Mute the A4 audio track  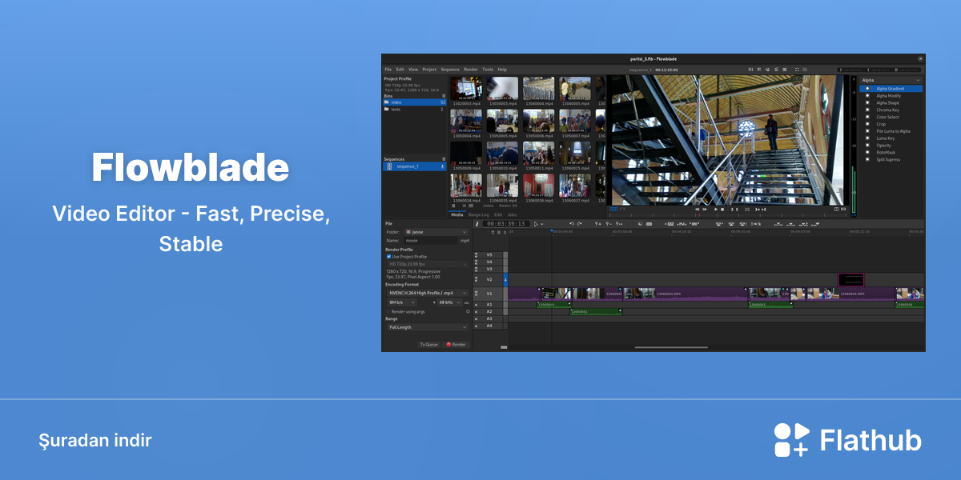[x=476, y=326]
